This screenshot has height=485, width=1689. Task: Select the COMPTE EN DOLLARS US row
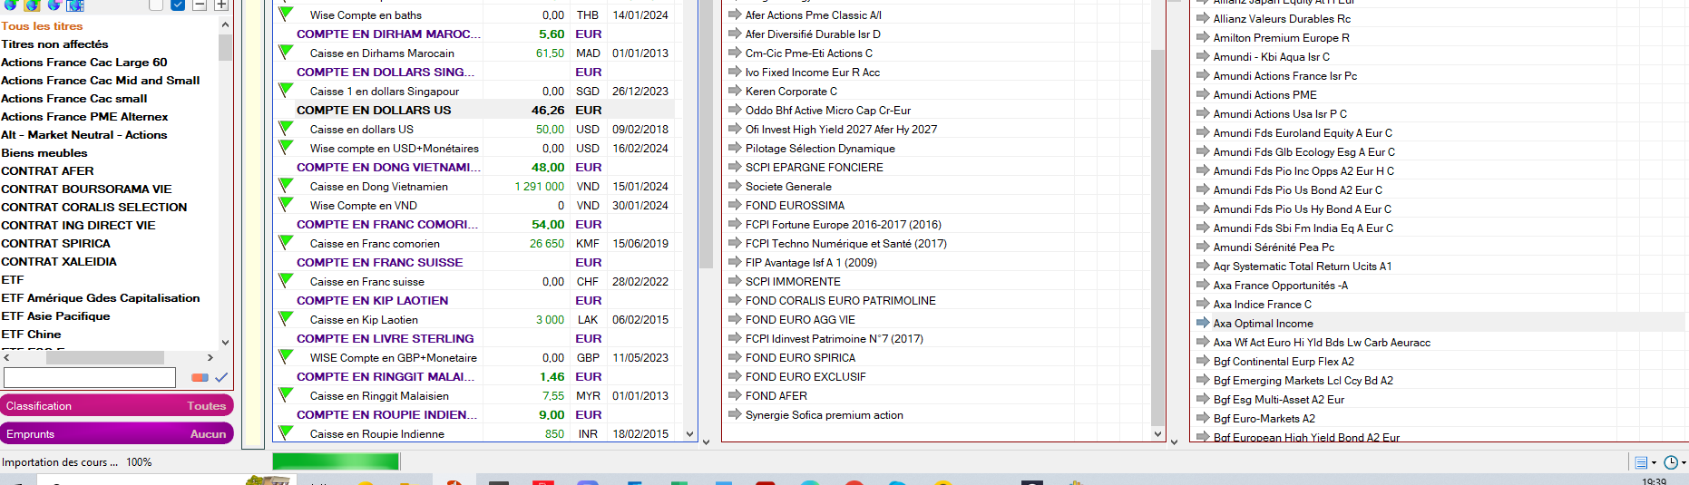pyautogui.click(x=374, y=110)
